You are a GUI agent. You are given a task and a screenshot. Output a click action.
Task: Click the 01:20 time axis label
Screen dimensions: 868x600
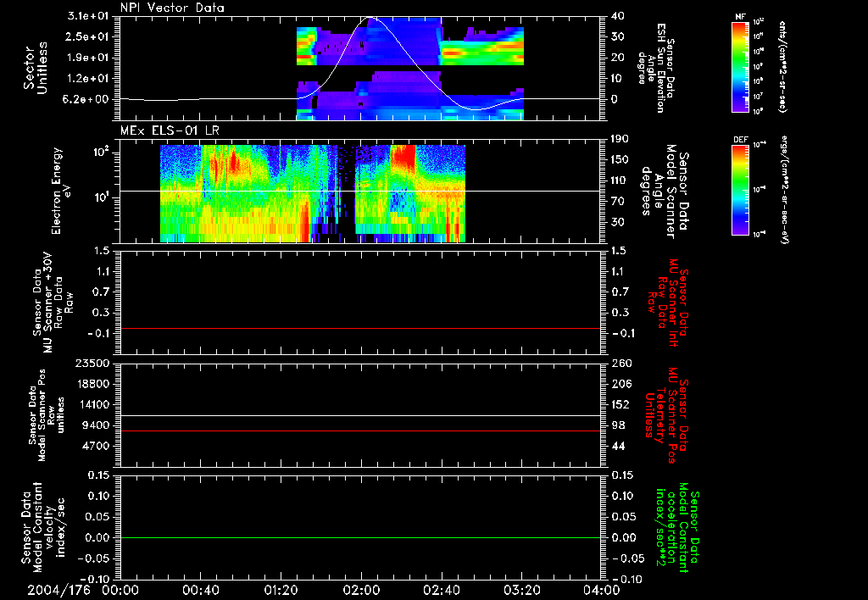(x=281, y=590)
